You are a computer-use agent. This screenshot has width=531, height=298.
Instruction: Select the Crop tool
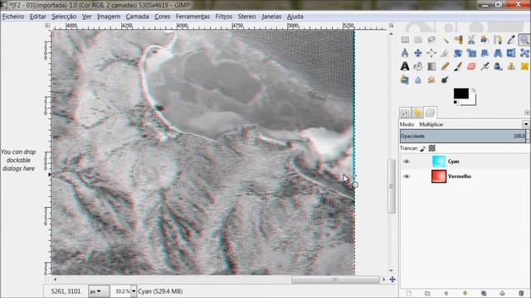click(x=445, y=53)
